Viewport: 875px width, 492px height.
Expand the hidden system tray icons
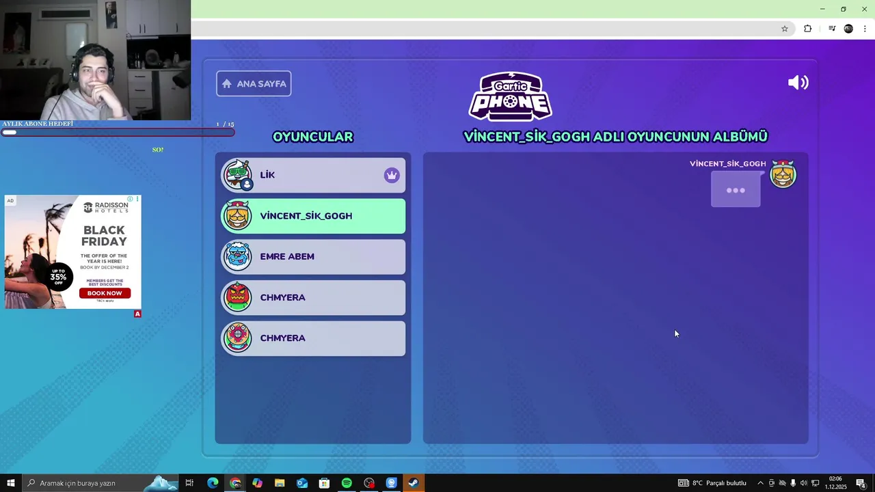click(x=760, y=483)
